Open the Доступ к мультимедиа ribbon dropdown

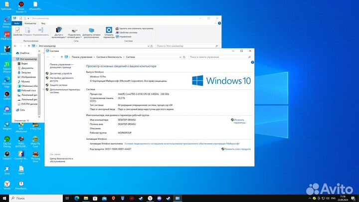[x=59, y=32]
